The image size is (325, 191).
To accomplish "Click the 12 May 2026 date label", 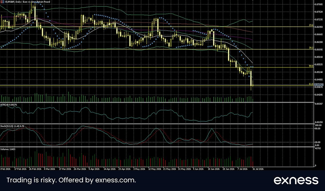I will [154, 169].
